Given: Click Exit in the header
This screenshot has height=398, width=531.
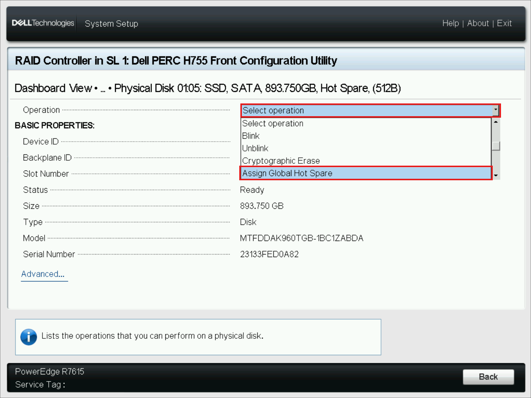Looking at the screenshot, I should (504, 23).
